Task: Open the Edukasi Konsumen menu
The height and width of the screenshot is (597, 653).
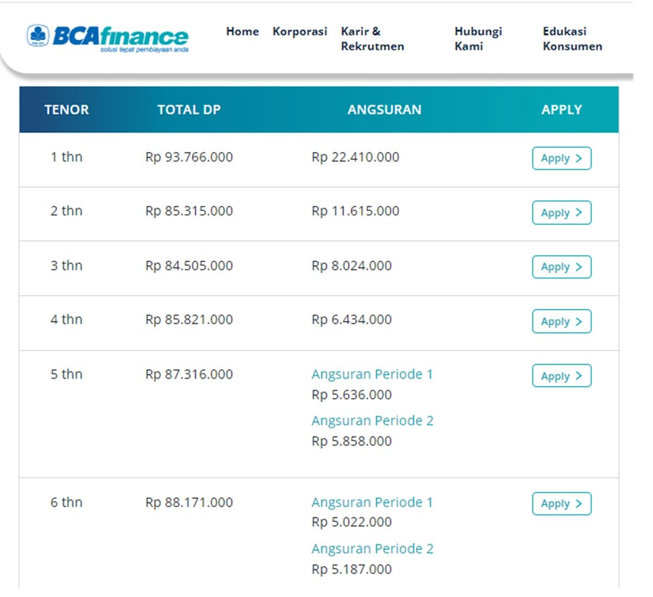Action: click(572, 39)
